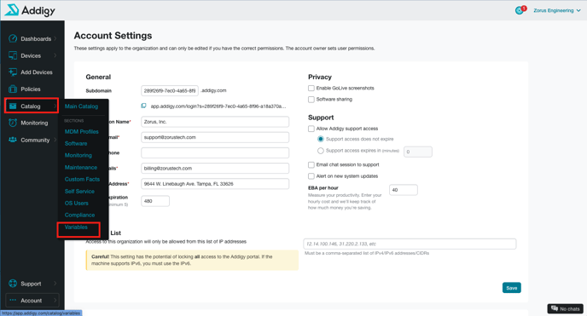Click the No chats bubble icon
This screenshot has width=587, height=316.
click(x=555, y=308)
